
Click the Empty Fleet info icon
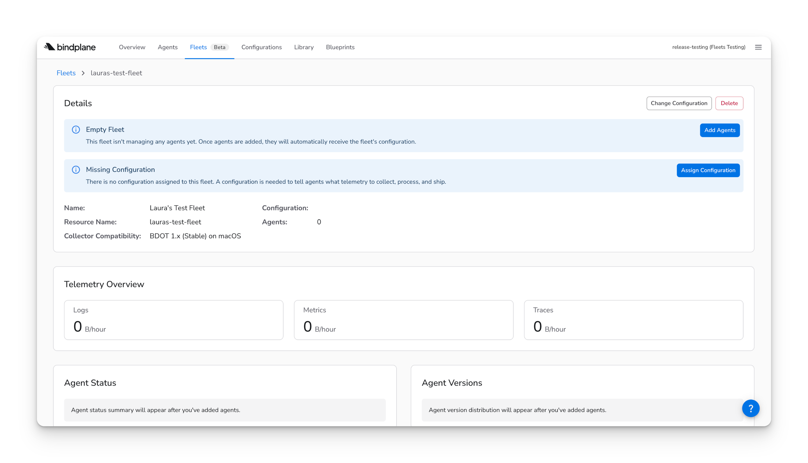[x=76, y=130]
